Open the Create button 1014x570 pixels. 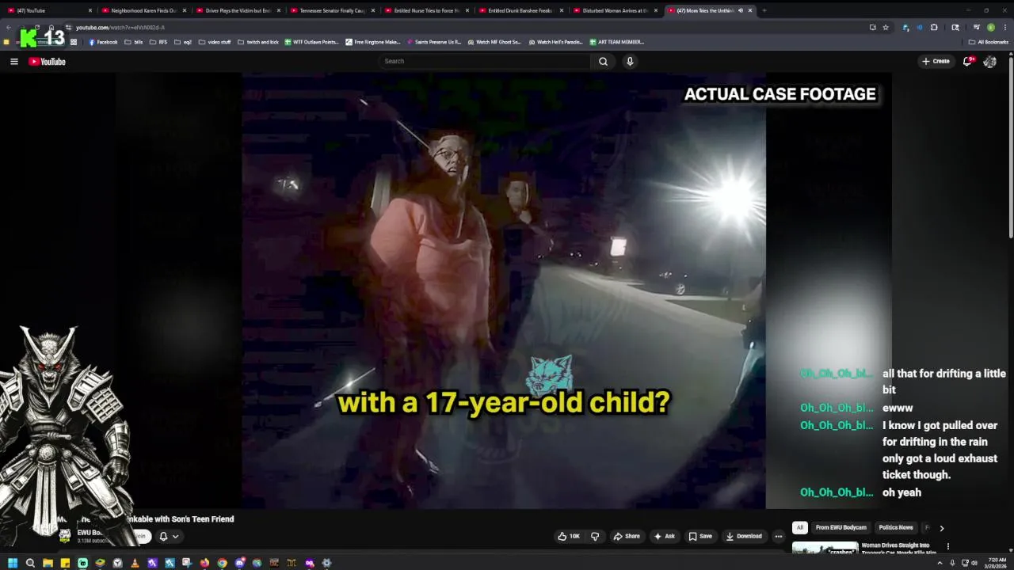point(936,61)
